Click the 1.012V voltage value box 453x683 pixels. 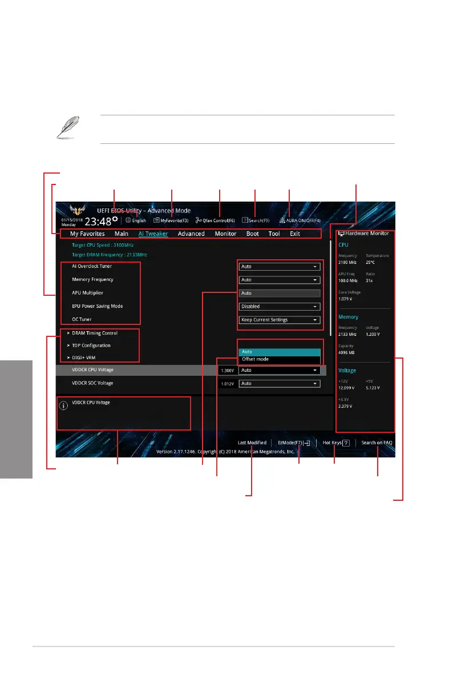[x=228, y=384]
